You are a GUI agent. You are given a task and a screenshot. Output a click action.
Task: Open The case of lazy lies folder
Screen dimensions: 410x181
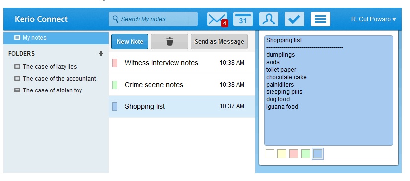coord(50,67)
